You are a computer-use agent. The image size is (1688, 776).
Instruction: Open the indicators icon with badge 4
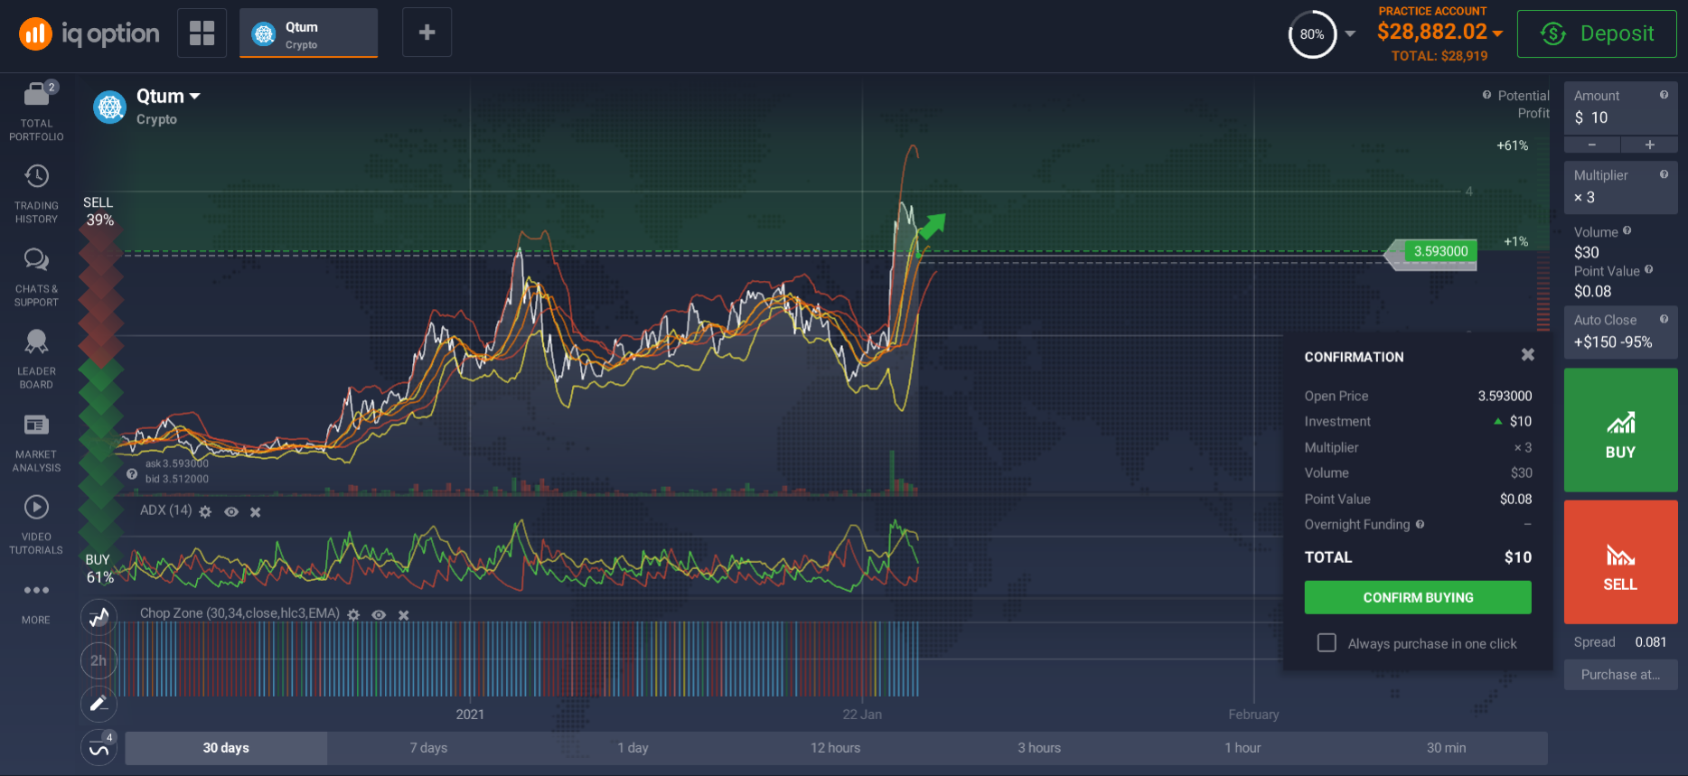(98, 747)
